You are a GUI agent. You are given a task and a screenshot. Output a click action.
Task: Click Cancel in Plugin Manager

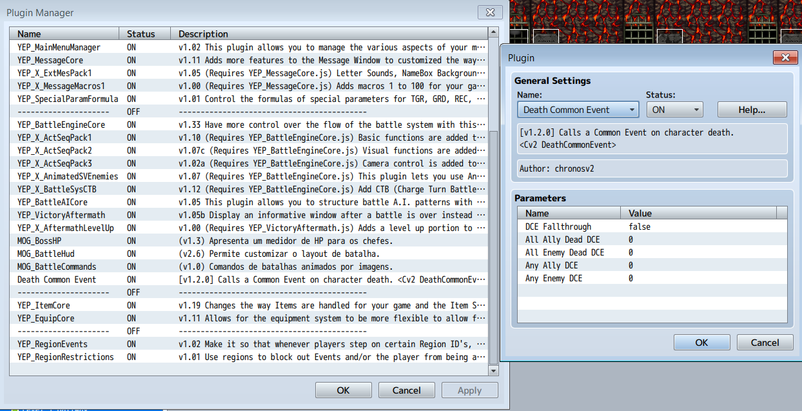406,390
